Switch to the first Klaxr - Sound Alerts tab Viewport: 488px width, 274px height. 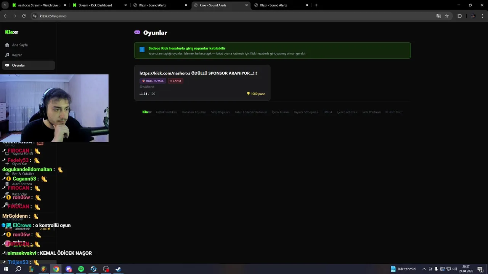pos(159,5)
